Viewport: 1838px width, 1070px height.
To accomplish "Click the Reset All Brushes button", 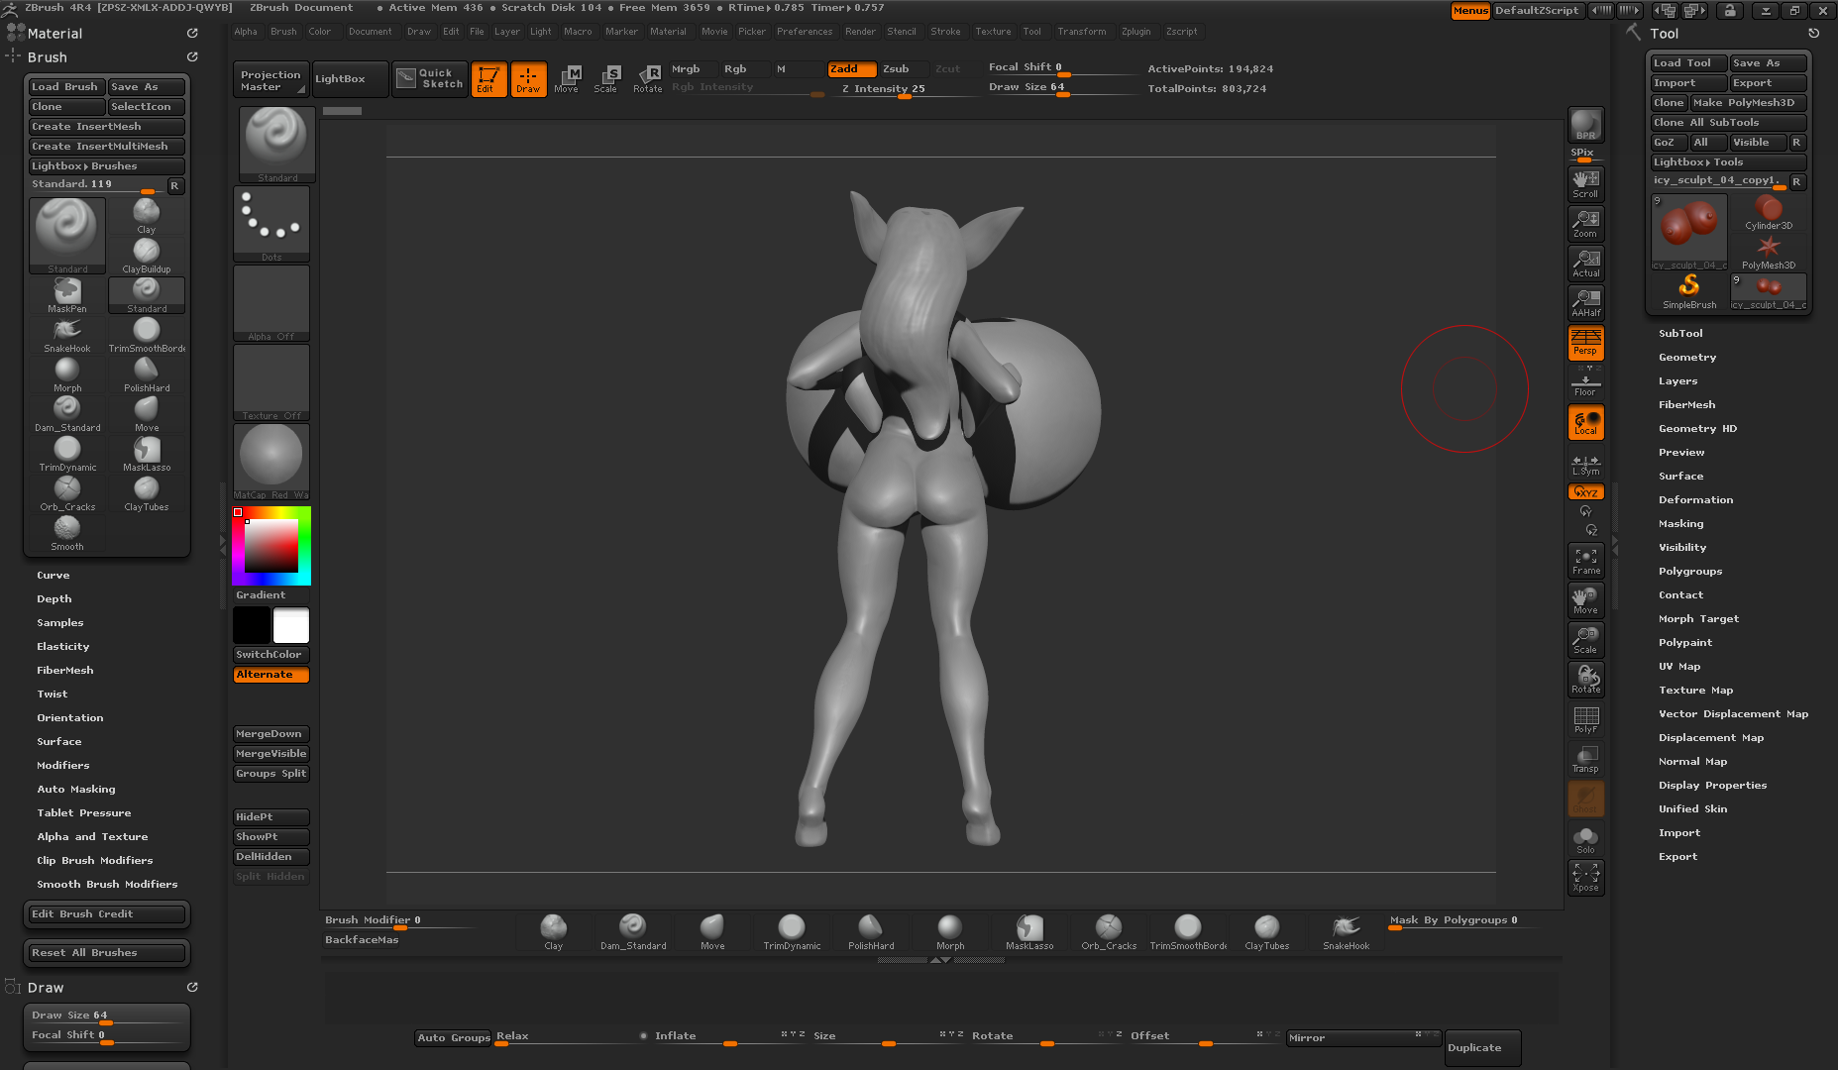I will tap(106, 953).
